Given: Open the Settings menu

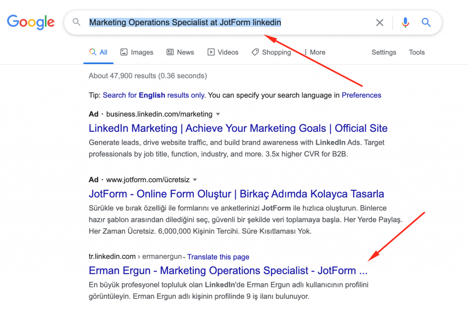Looking at the screenshot, I should [384, 52].
